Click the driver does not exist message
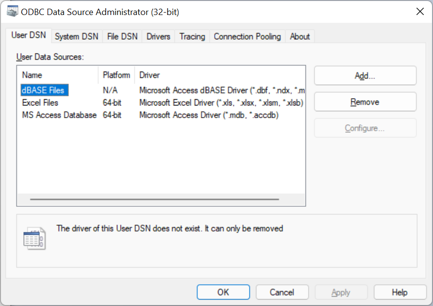 [169, 229]
